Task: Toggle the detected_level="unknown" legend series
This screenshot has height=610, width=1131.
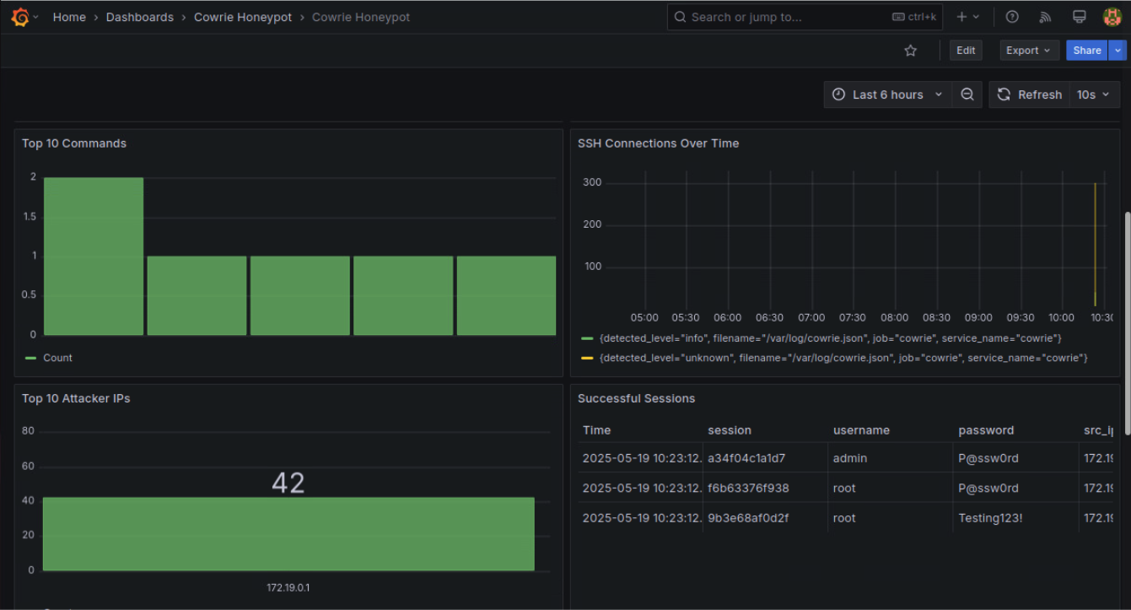Action: tap(843, 358)
